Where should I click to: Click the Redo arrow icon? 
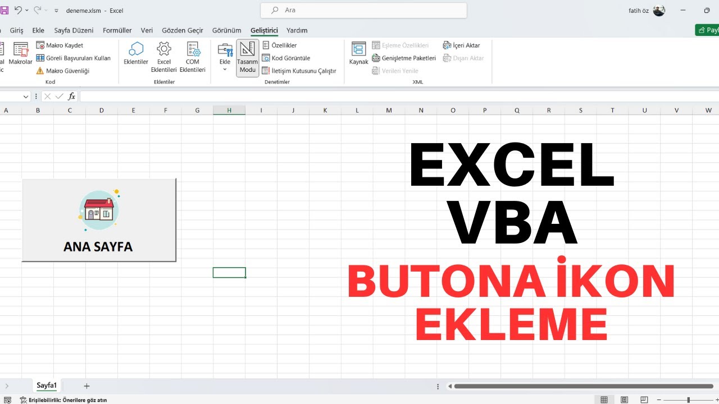point(38,10)
